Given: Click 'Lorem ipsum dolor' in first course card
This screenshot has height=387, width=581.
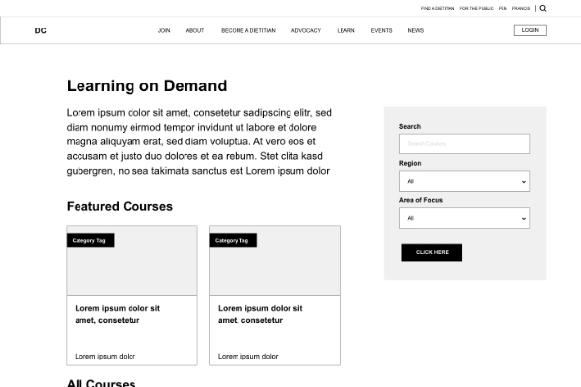Looking at the screenshot, I should (105, 356).
